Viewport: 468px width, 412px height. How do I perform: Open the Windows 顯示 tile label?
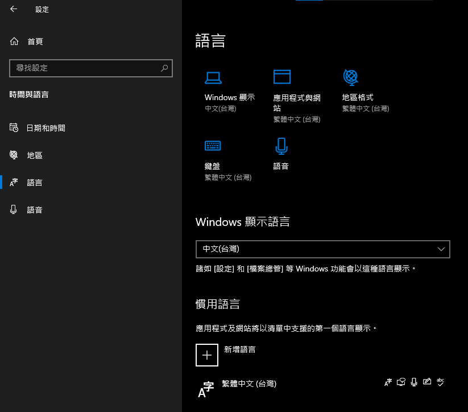[x=230, y=97]
